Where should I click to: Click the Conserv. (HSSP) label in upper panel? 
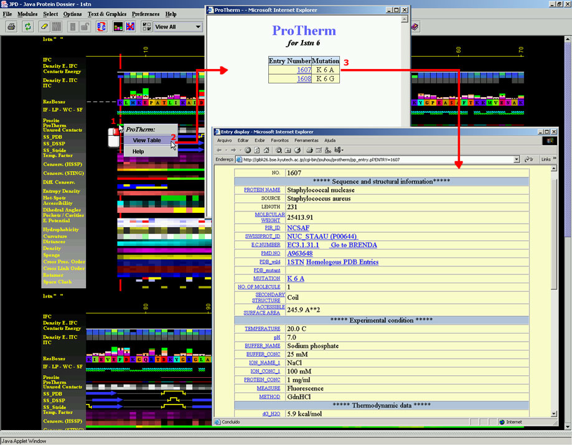(62, 164)
